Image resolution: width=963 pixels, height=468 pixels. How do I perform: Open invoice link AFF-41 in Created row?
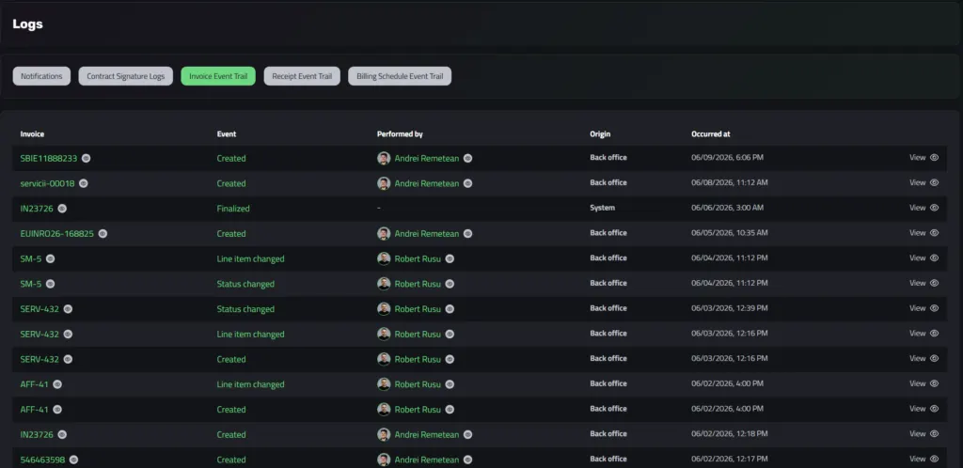point(35,410)
